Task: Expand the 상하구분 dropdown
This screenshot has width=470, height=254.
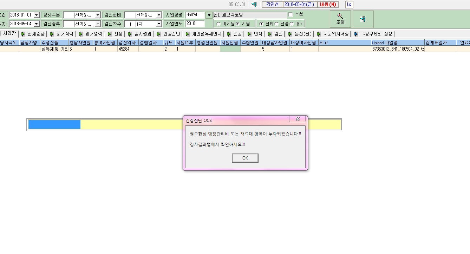Action: tap(98, 15)
